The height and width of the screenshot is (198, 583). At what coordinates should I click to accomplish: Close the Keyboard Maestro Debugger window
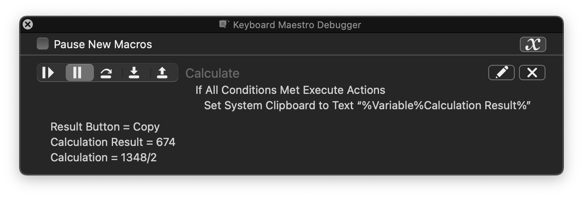click(28, 25)
